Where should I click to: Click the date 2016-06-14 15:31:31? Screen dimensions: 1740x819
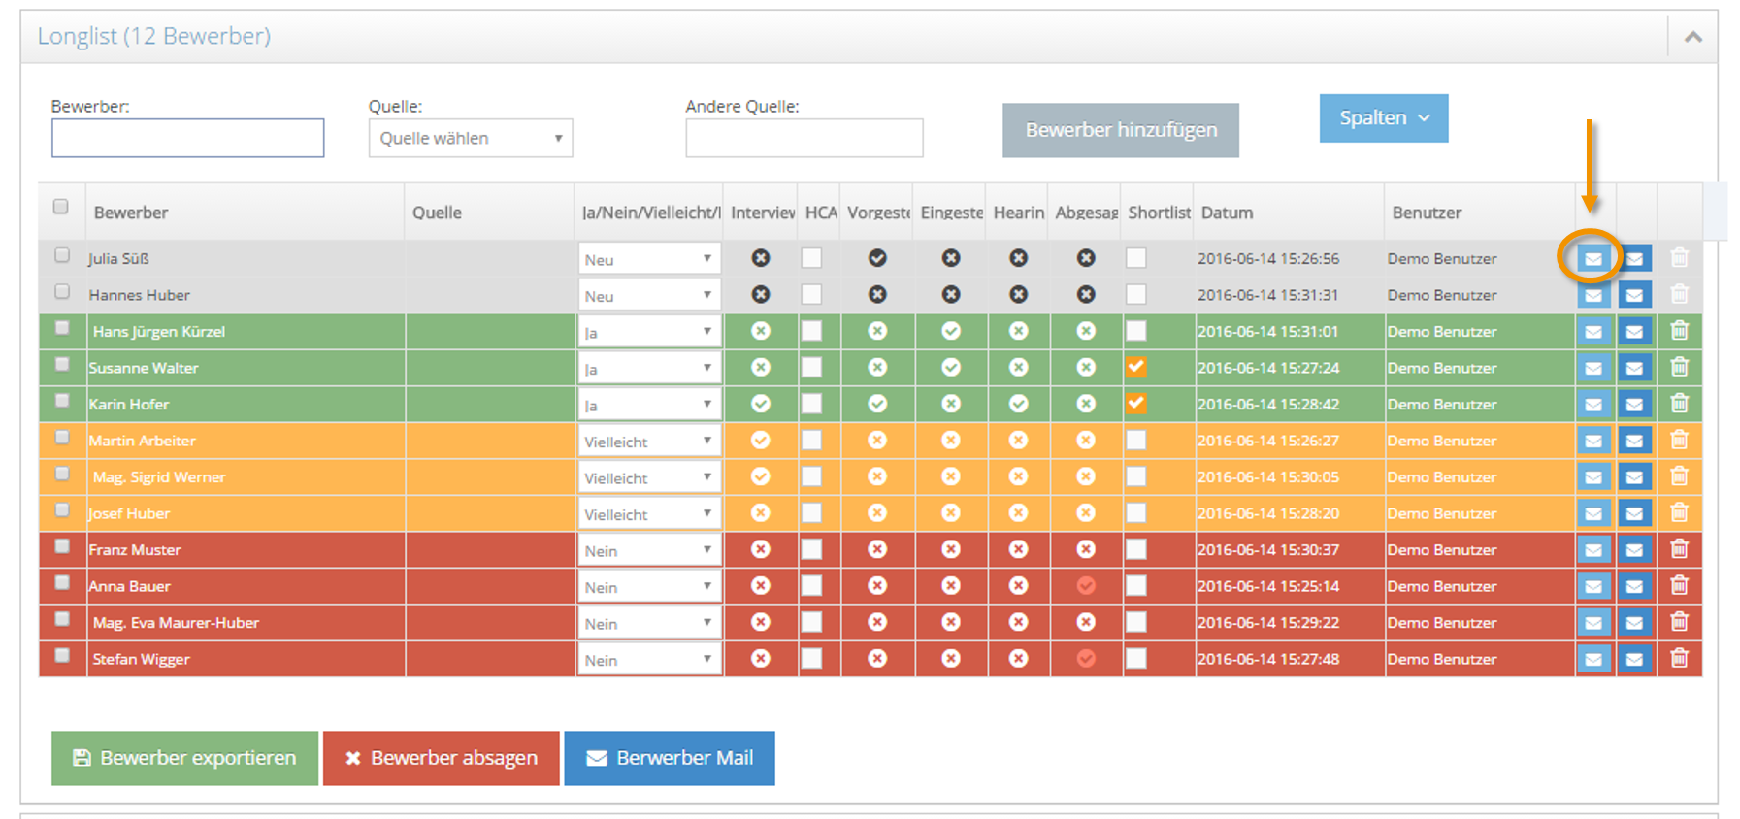tap(1267, 295)
